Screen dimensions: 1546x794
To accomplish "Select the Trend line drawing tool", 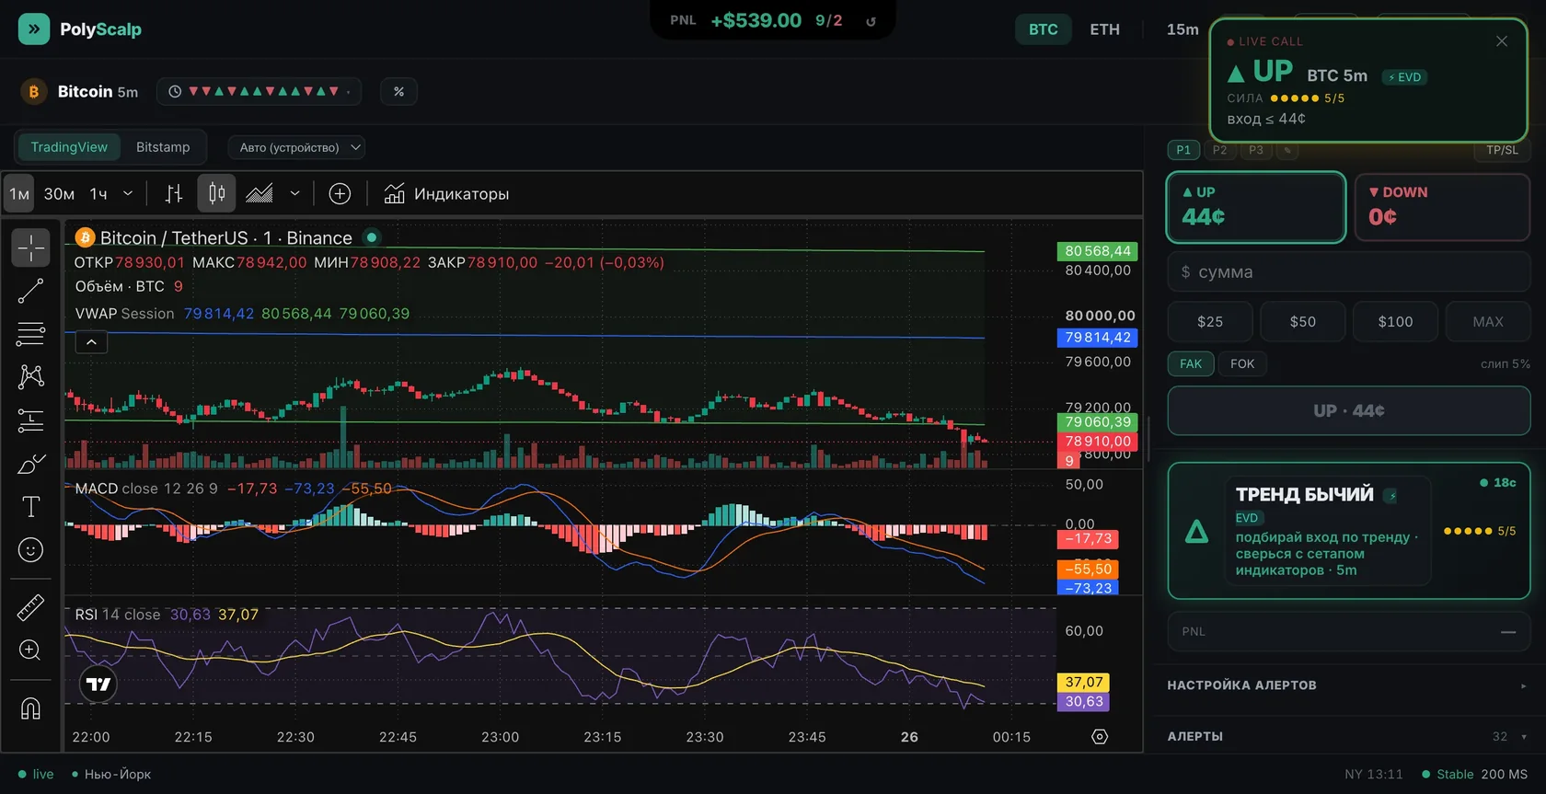I will pos(30,292).
